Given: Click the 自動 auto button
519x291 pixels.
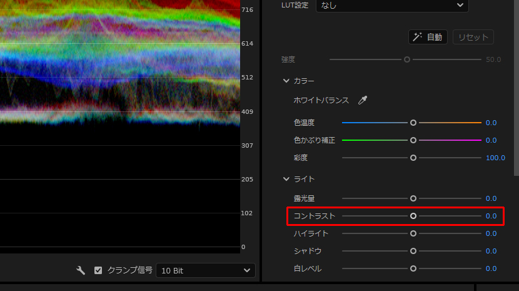Looking at the screenshot, I should pos(428,37).
